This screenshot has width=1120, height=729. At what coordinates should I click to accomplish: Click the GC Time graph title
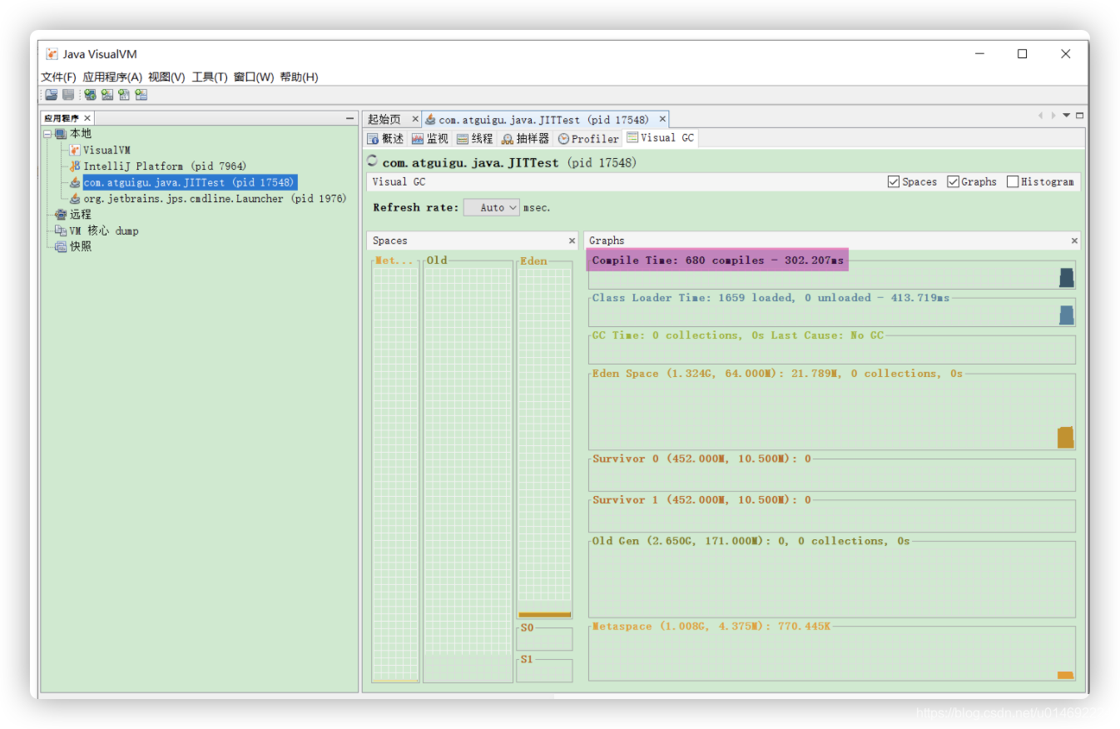[x=738, y=335]
